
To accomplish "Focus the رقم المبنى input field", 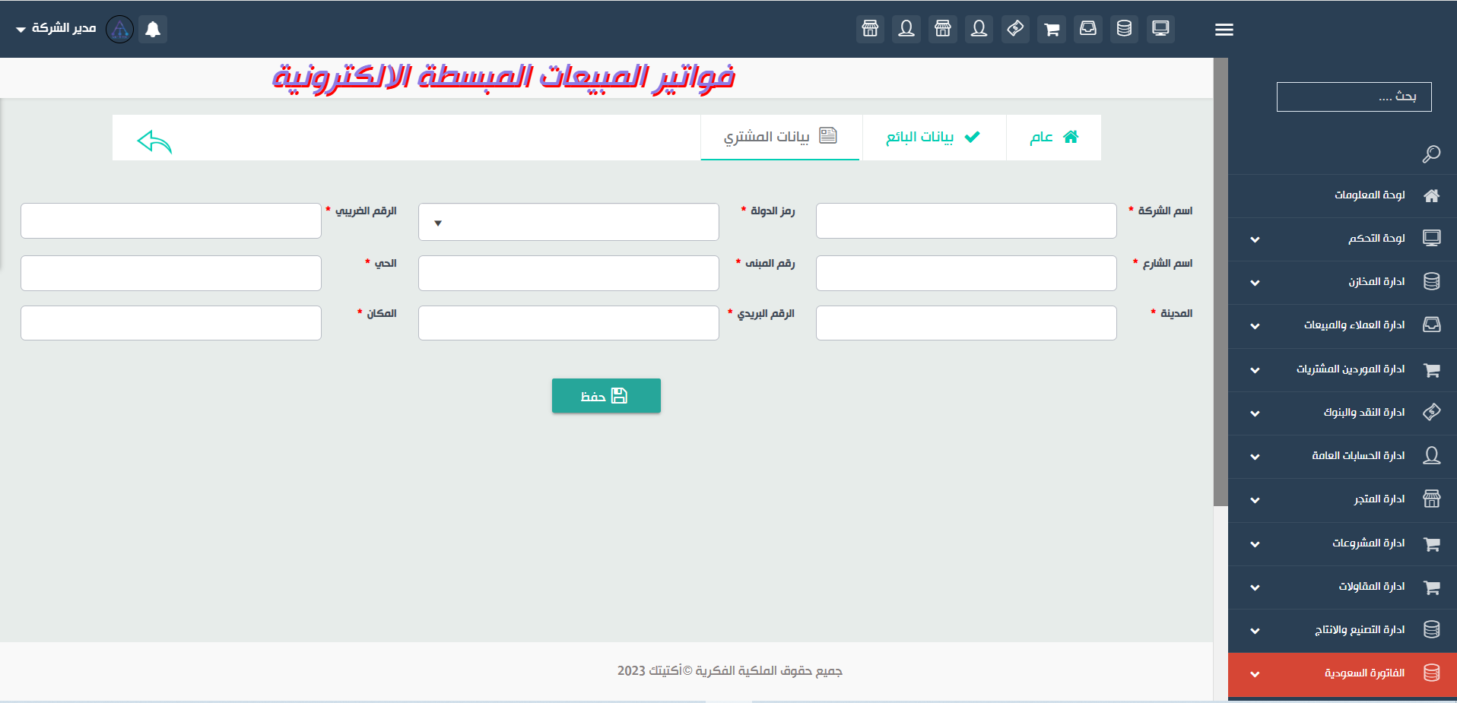I will (x=568, y=273).
